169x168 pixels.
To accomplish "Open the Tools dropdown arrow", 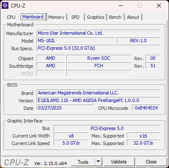I will (x=99, y=162).
